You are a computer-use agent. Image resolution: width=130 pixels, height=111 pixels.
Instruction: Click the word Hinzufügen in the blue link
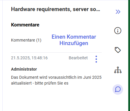(74, 43)
